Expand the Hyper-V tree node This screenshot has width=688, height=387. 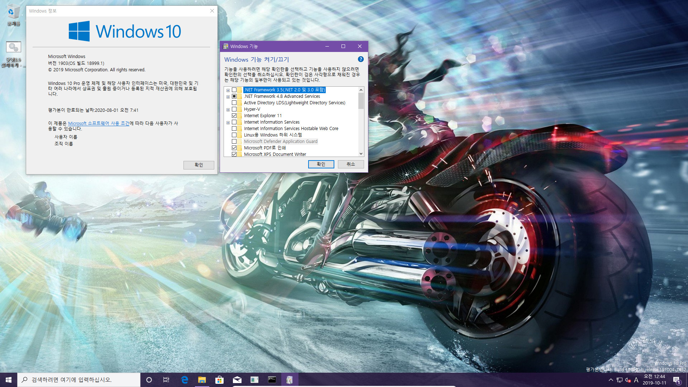click(x=228, y=110)
